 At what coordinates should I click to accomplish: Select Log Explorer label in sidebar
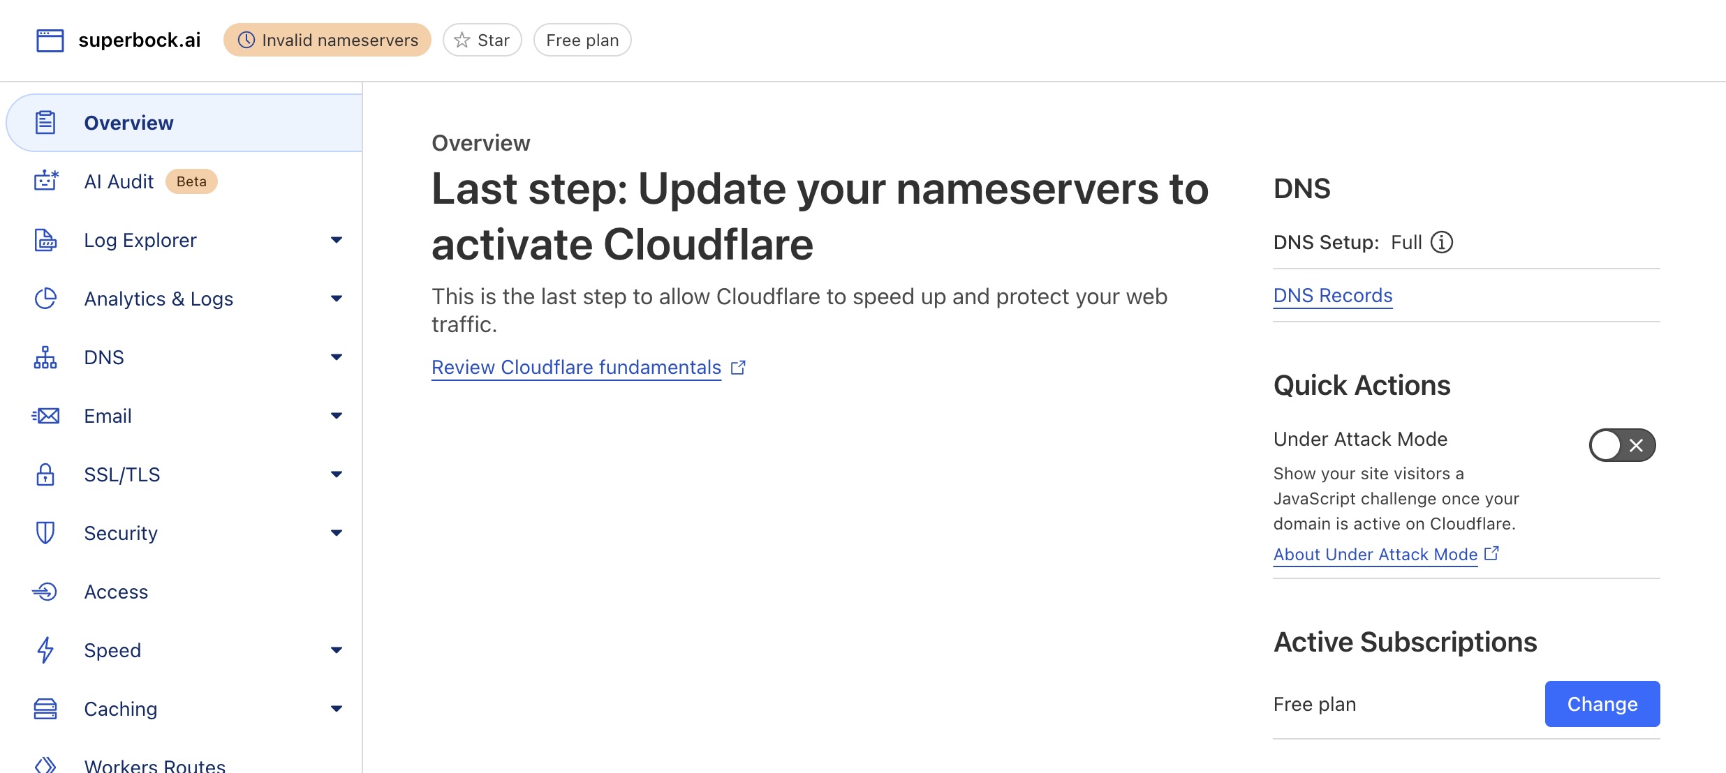tap(140, 240)
